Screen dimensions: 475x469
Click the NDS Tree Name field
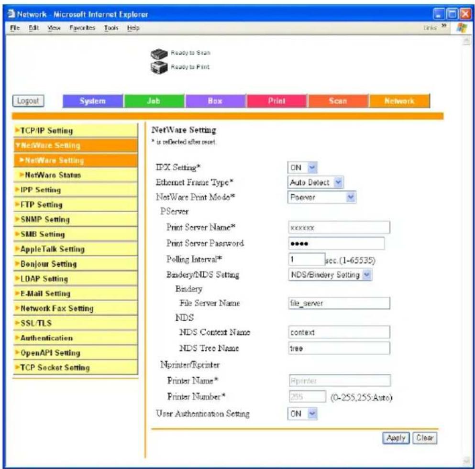pyautogui.click(x=339, y=348)
